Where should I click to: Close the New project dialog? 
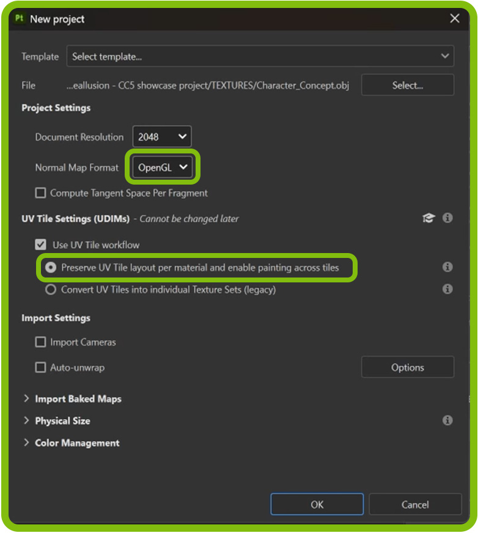tap(455, 18)
